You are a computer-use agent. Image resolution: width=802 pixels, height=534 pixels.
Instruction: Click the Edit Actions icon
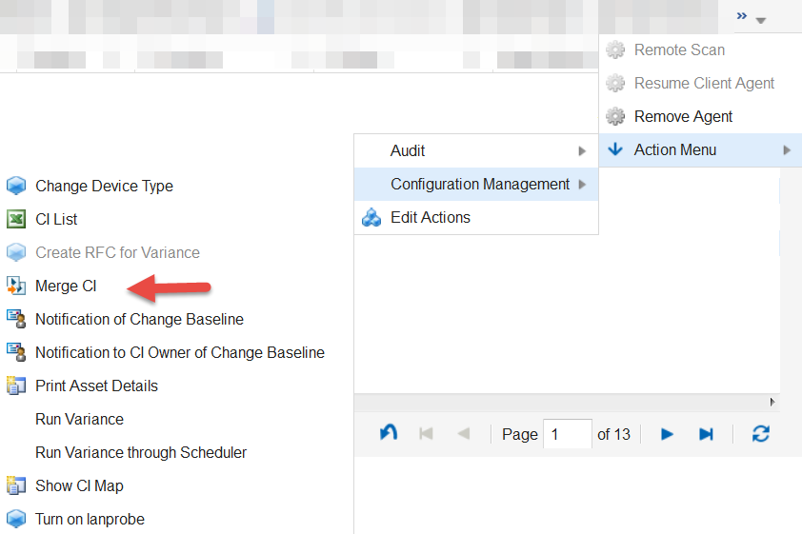point(371,218)
